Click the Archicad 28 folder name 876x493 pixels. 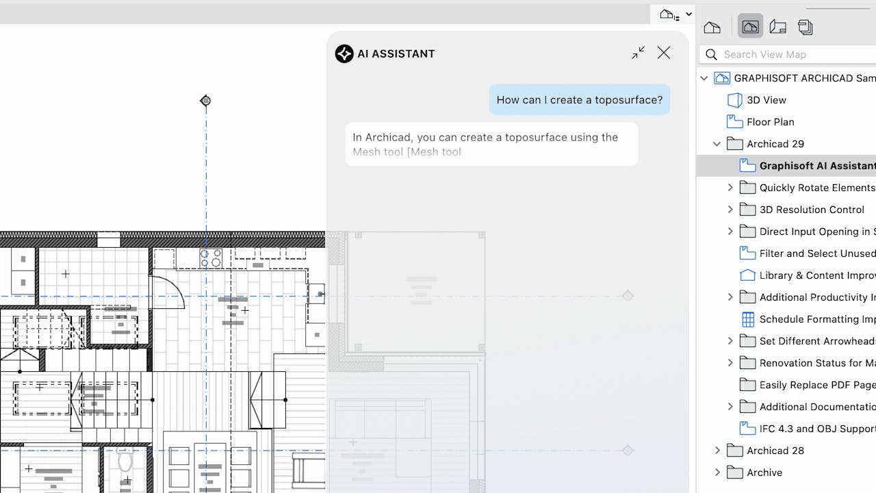[x=775, y=451]
